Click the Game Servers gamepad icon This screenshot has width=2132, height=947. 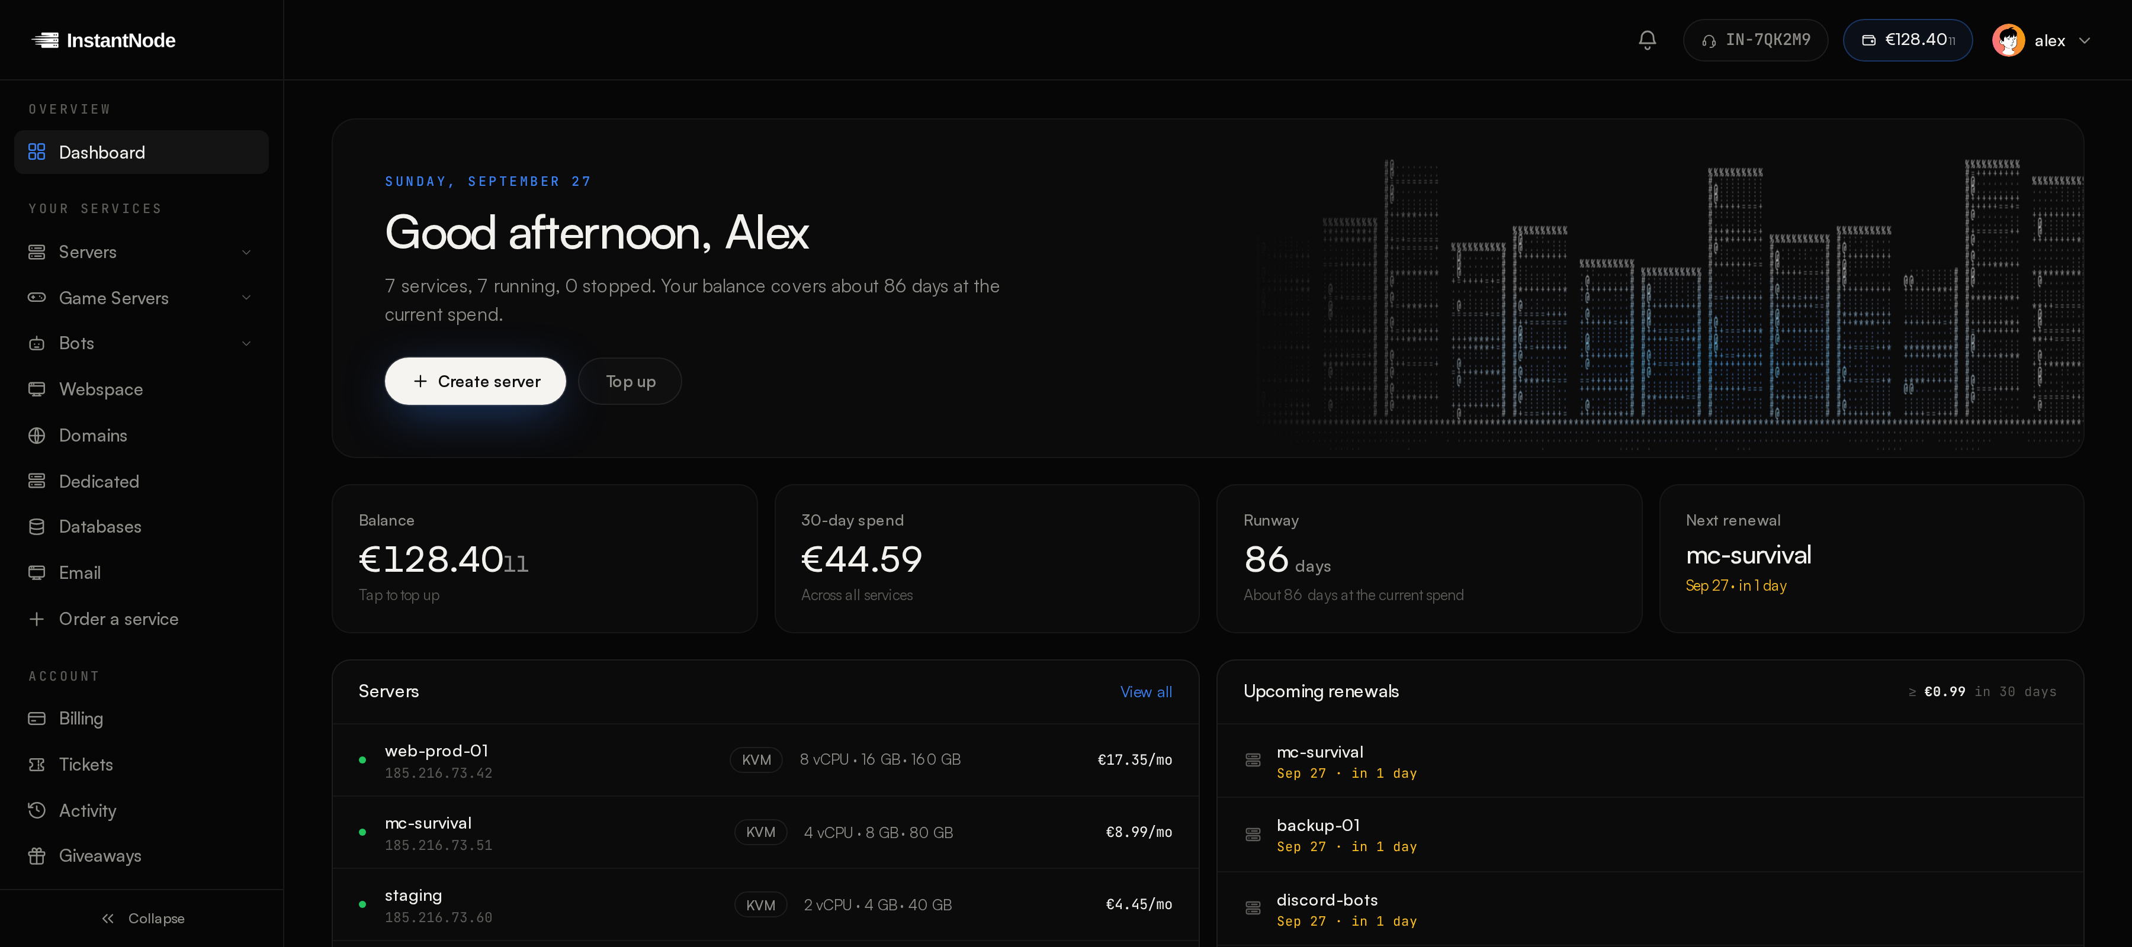(x=36, y=298)
